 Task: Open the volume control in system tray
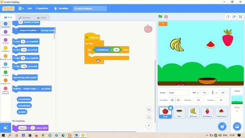pos(220,135)
